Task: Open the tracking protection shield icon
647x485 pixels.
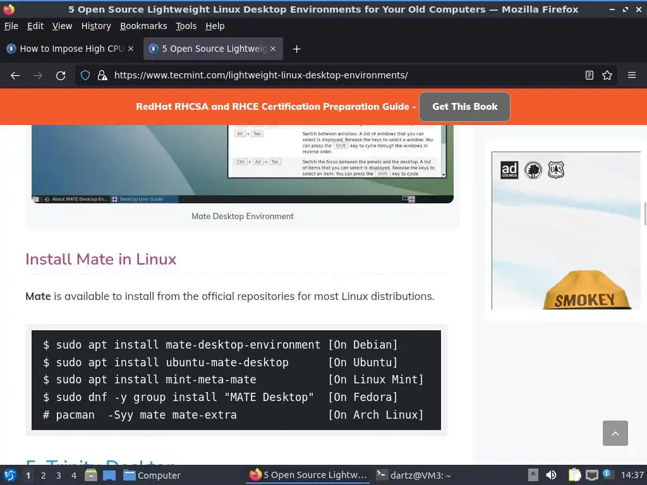Action: click(85, 76)
